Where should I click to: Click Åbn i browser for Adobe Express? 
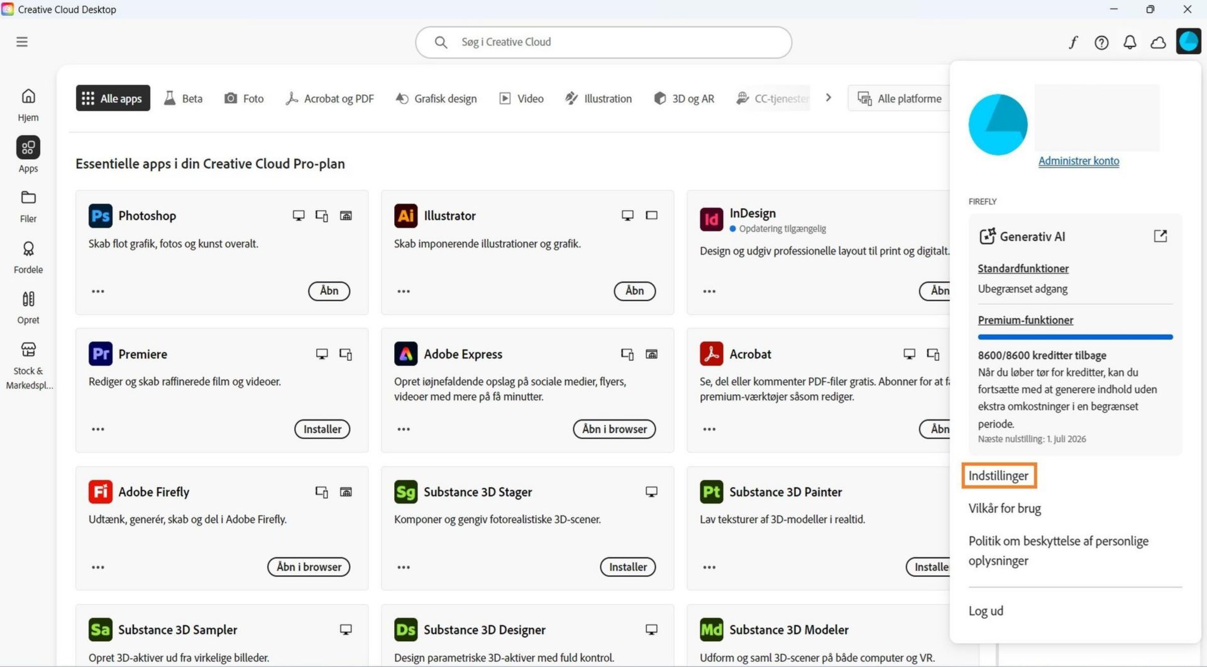(614, 429)
